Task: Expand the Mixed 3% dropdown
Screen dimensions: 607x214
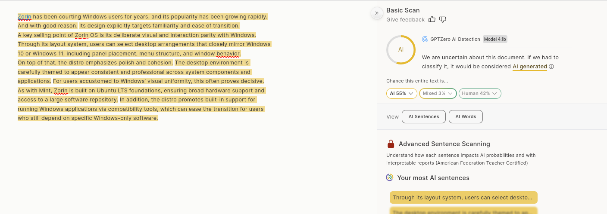Action: click(x=438, y=93)
